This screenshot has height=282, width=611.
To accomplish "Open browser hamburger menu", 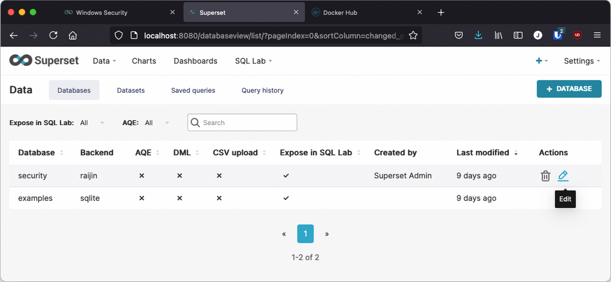I will 597,35.
